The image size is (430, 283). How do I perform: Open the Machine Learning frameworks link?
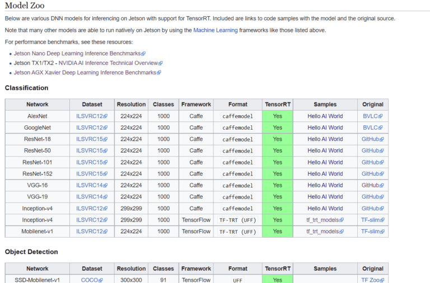coord(216,30)
